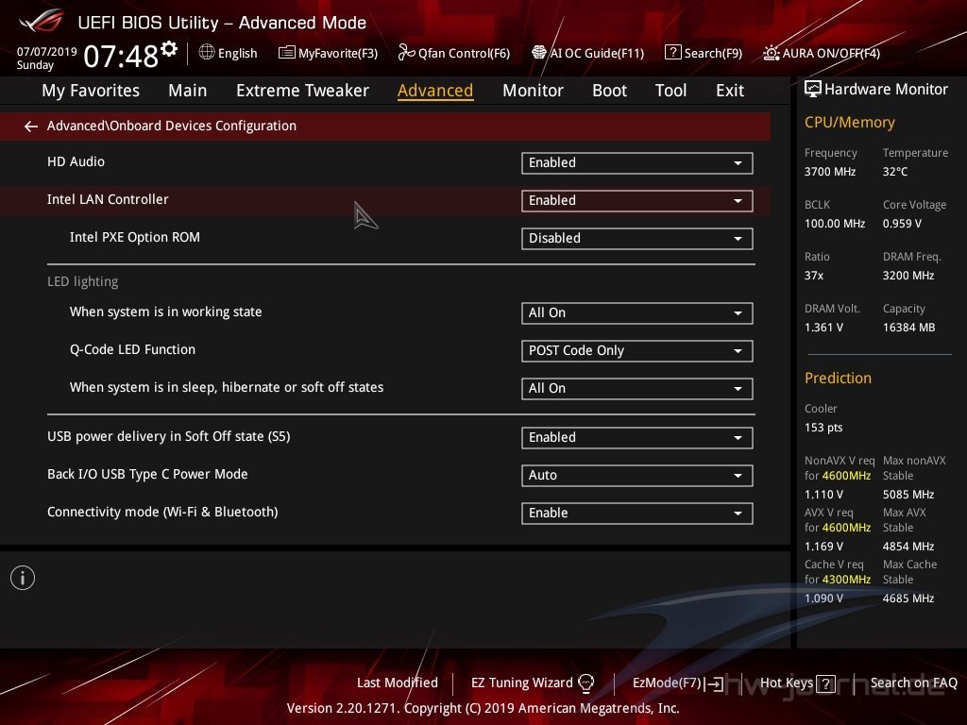Select the Intel PXE Option ROM label
The width and height of the screenshot is (967, 725).
(134, 237)
